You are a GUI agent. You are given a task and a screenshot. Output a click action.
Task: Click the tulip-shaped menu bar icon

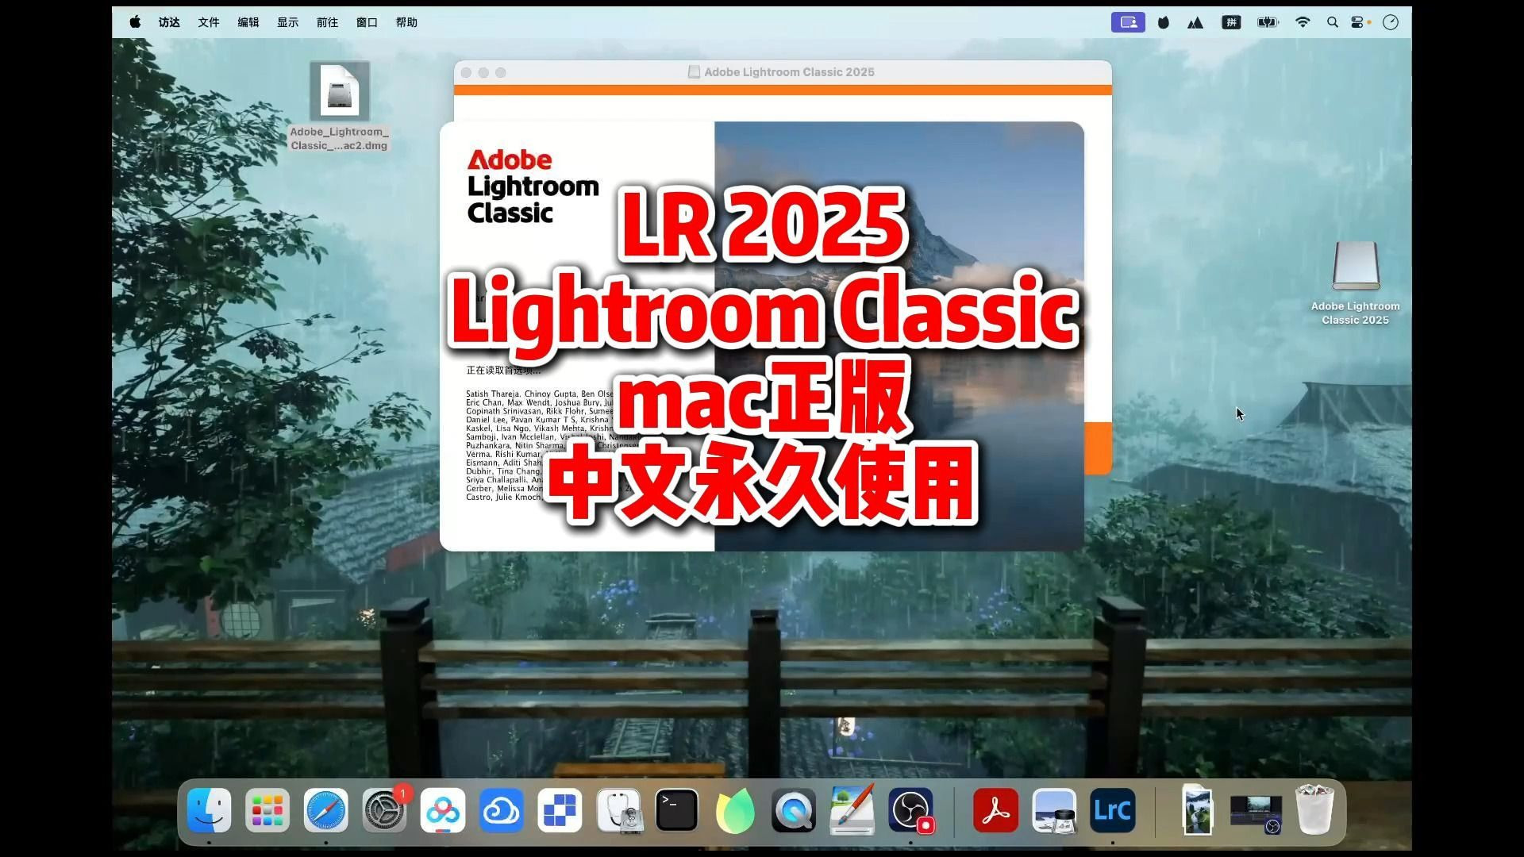point(1164,22)
